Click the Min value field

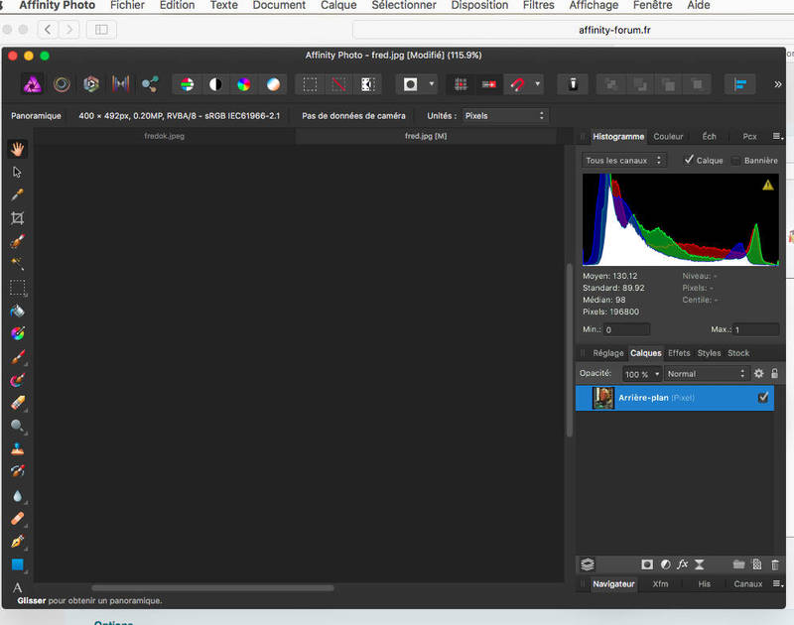(x=626, y=329)
